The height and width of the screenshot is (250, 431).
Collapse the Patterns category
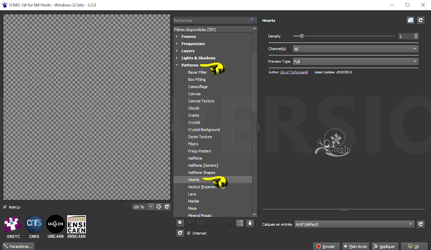point(177,65)
